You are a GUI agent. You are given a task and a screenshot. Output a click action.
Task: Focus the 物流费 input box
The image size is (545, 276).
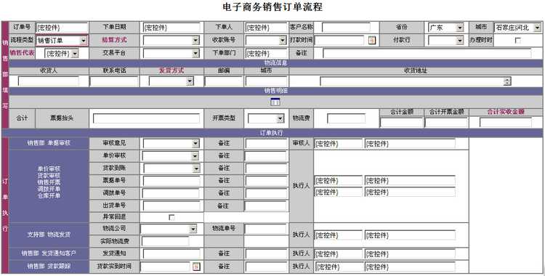pos(346,118)
